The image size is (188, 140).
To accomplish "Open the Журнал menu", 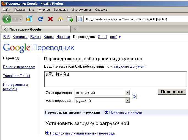I will coord(44,10).
